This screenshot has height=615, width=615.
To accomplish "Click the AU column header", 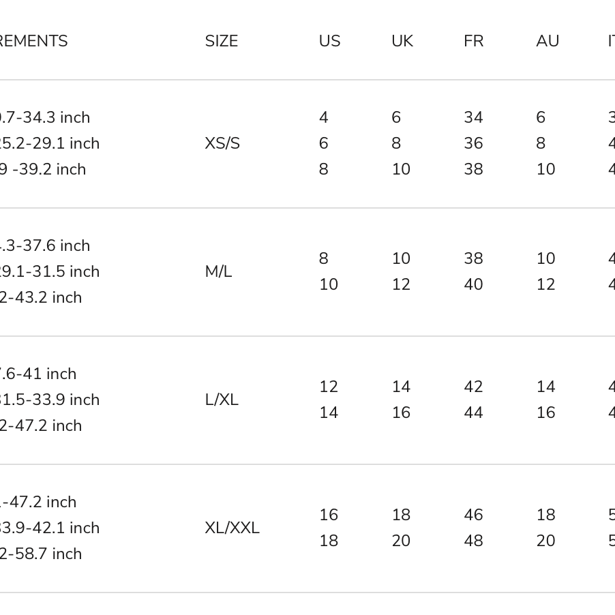I will point(547,42).
